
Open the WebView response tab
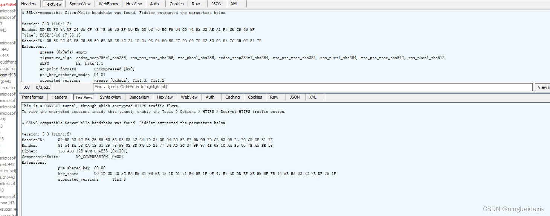click(189, 97)
